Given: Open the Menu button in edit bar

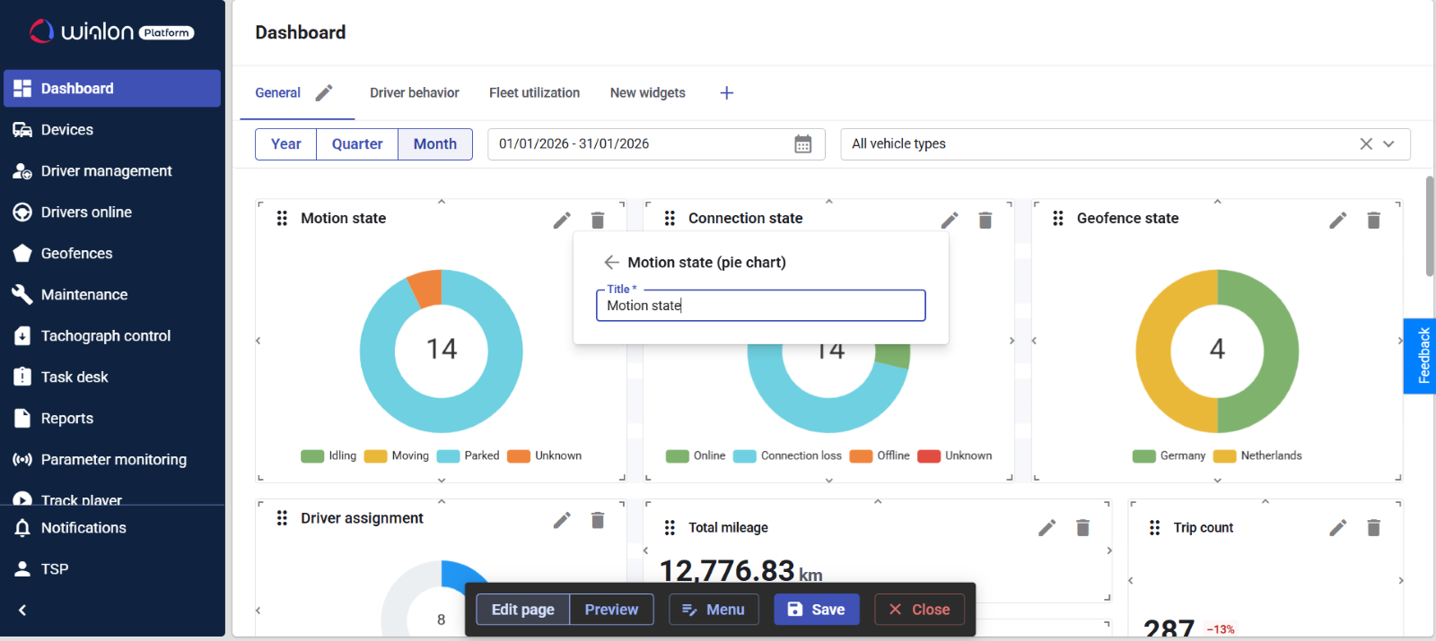Looking at the screenshot, I should [x=714, y=610].
